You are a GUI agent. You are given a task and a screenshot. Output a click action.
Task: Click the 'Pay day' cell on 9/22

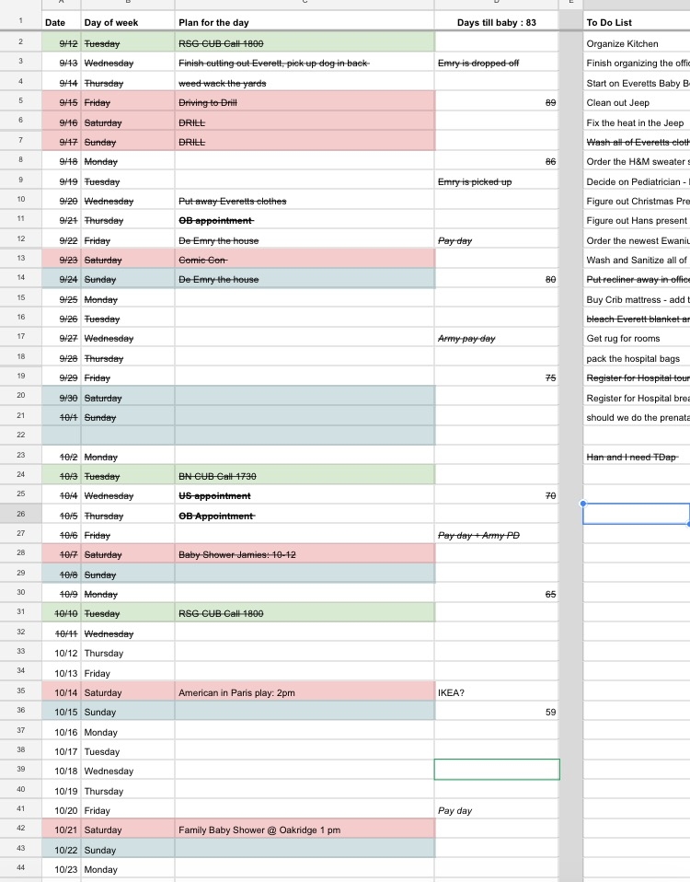tap(497, 240)
